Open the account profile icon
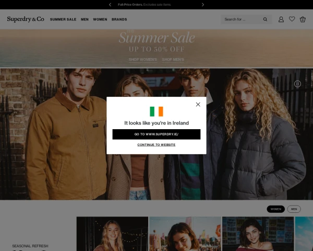 pyautogui.click(x=281, y=19)
